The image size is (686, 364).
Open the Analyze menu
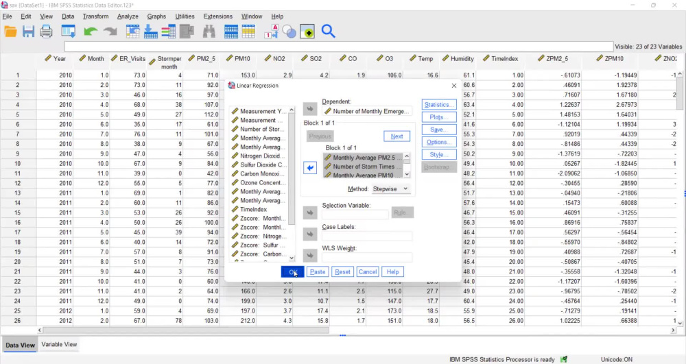(128, 16)
